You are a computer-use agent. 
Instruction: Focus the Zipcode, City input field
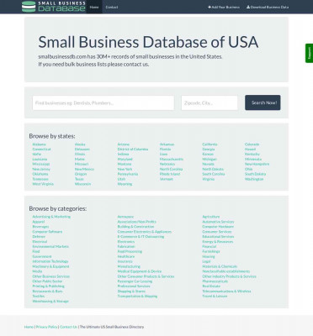210,102
